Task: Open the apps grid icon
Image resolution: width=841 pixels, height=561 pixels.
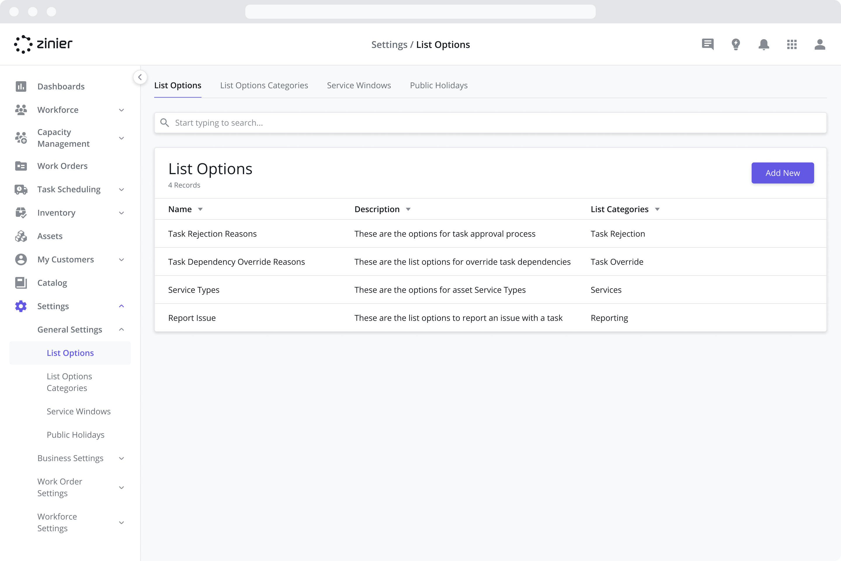Action: point(792,44)
